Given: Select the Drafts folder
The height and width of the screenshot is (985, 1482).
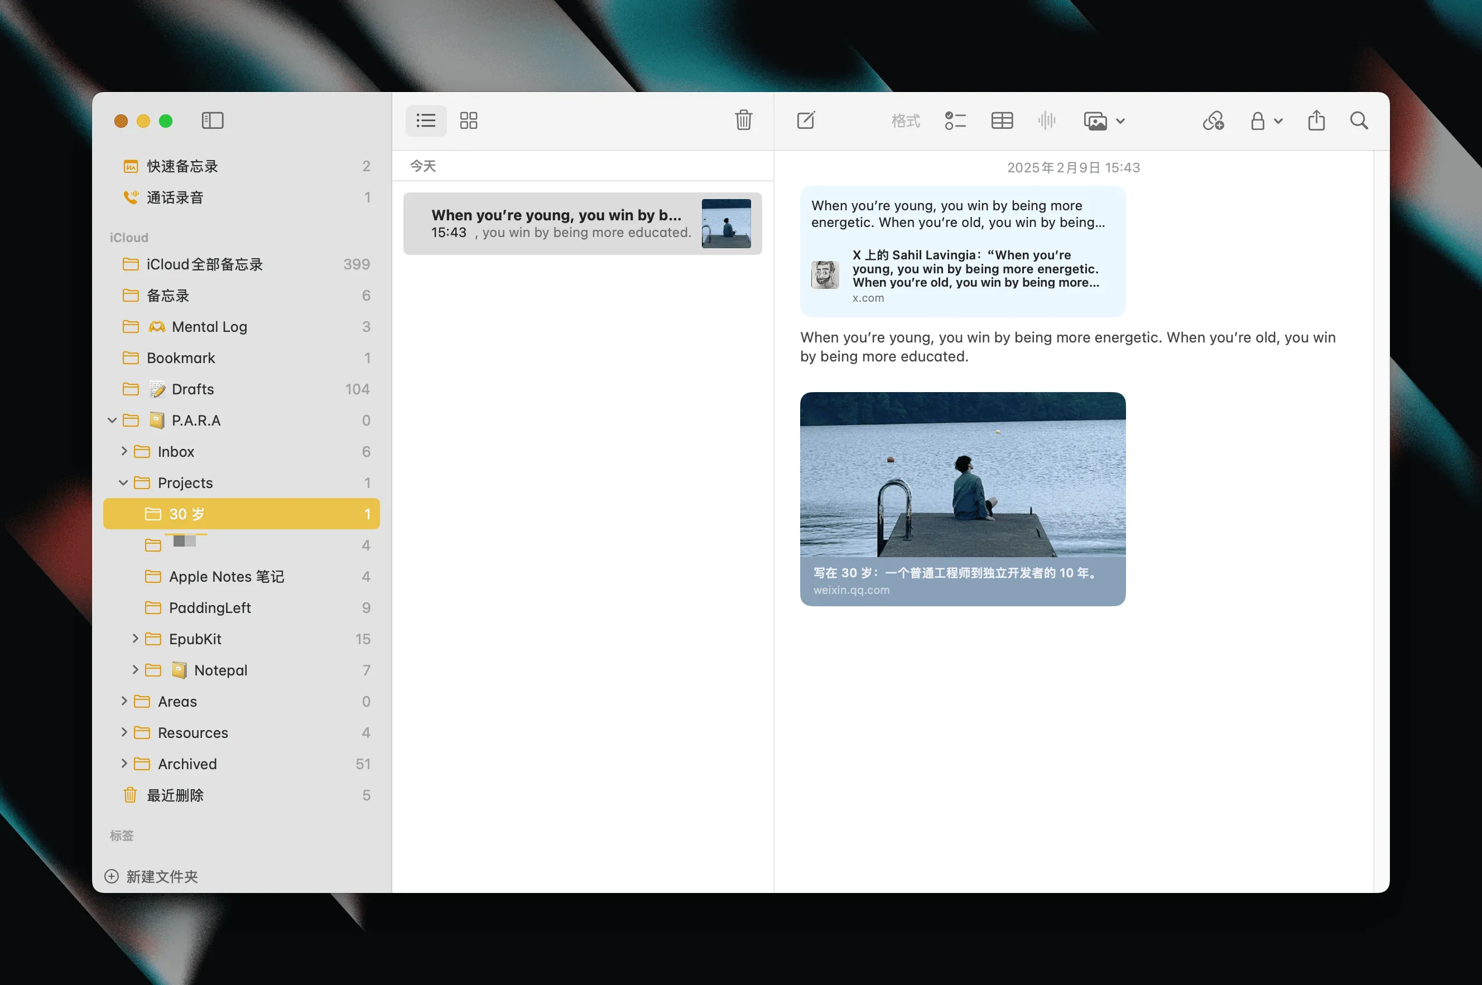Looking at the screenshot, I should click(x=193, y=389).
